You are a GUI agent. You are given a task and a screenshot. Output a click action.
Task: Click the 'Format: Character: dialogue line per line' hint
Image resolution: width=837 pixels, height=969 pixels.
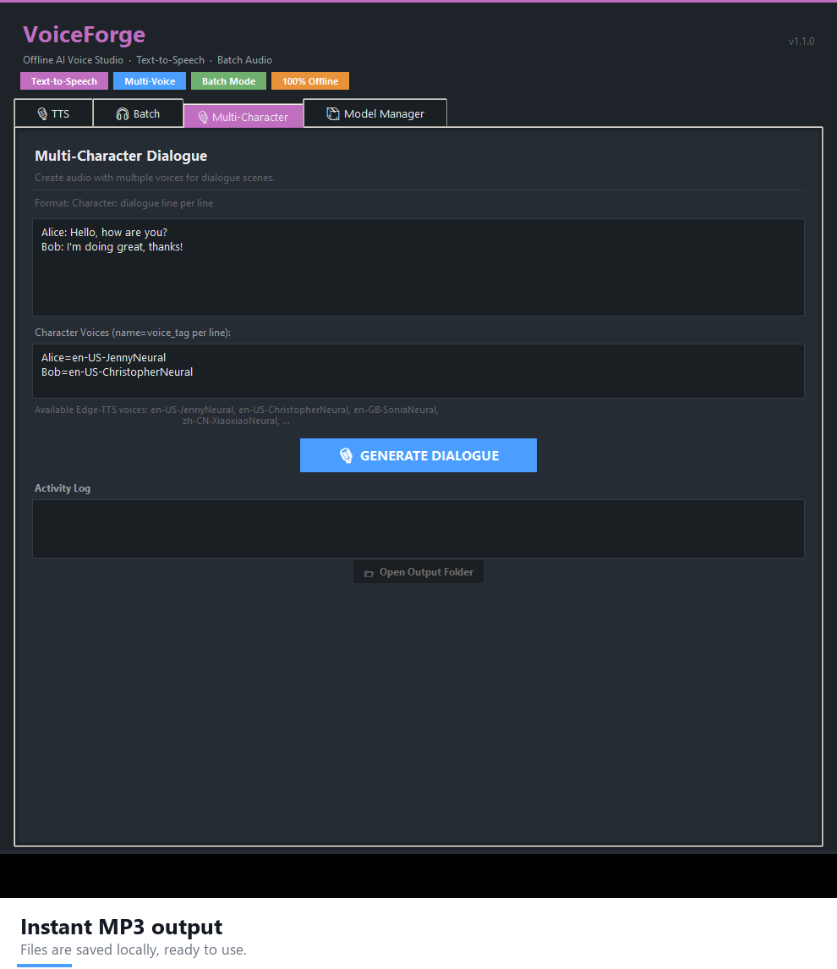click(124, 203)
